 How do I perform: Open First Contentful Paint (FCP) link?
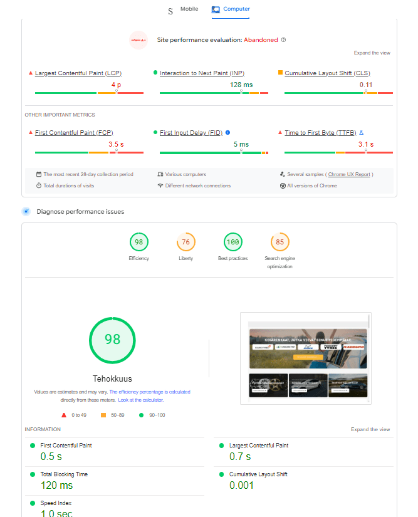tap(74, 133)
